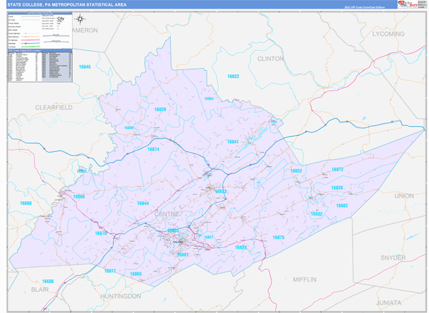Image resolution: width=429 pixels, height=313 pixels.
Task: Click ZIP code 16841 region label
Action: 233,142
